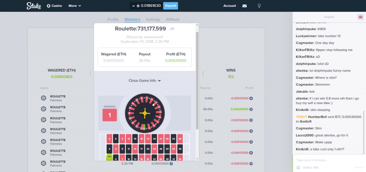The image size is (366, 172).
Task: Click number 24 on the roulette board
Action: tap(154, 139)
